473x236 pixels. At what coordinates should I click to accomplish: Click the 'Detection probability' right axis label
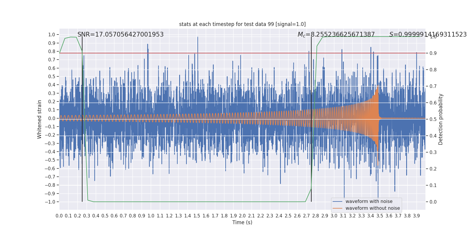pyautogui.click(x=441, y=119)
